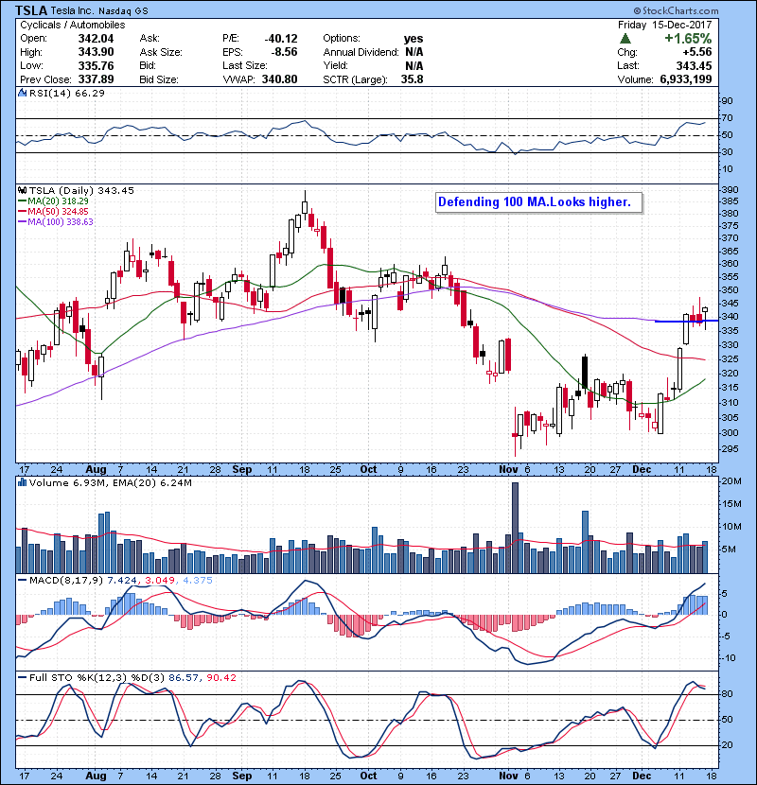Click the Volume value 6,933,199
This screenshot has width=757, height=785.
click(685, 79)
